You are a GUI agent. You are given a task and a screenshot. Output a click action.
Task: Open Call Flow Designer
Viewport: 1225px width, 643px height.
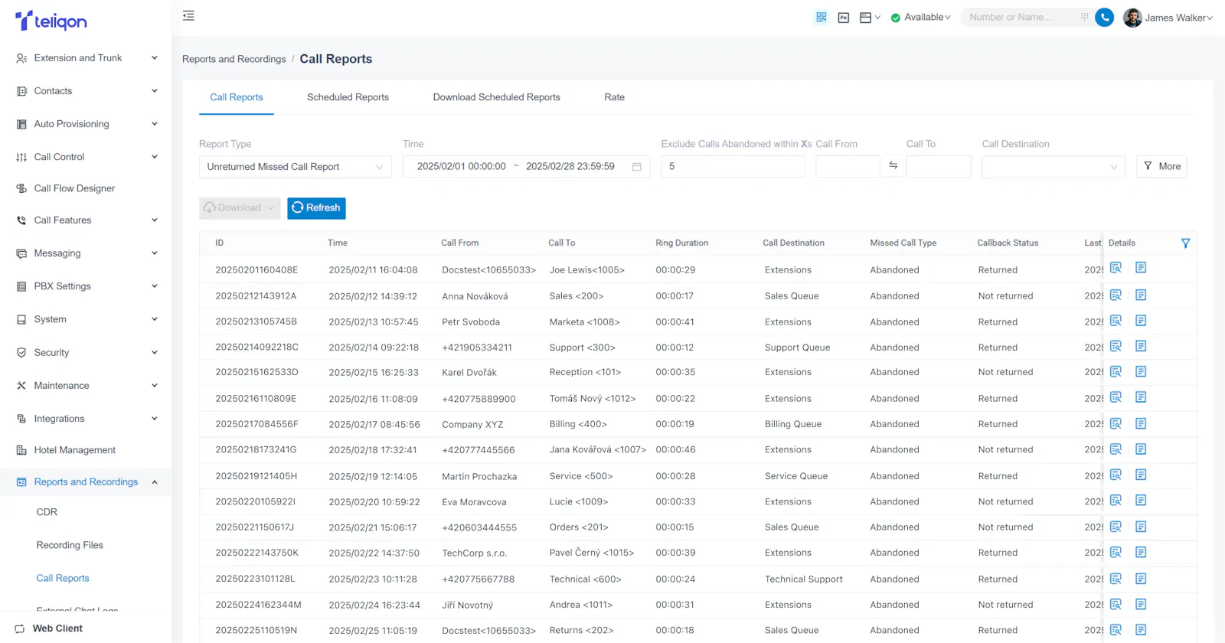click(74, 188)
